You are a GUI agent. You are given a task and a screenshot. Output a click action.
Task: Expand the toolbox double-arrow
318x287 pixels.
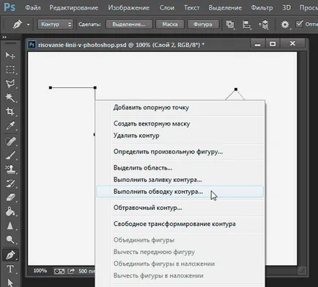point(4,37)
